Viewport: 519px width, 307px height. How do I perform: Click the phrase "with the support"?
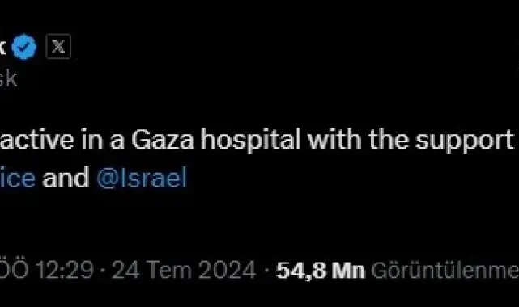(x=411, y=141)
